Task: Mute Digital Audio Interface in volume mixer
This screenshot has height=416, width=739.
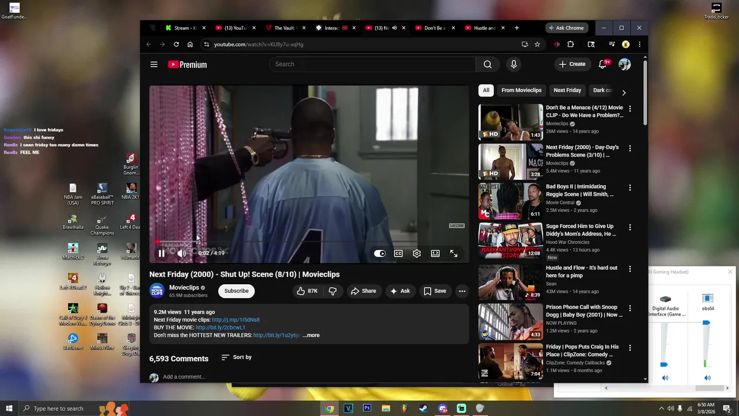Action: click(x=665, y=378)
